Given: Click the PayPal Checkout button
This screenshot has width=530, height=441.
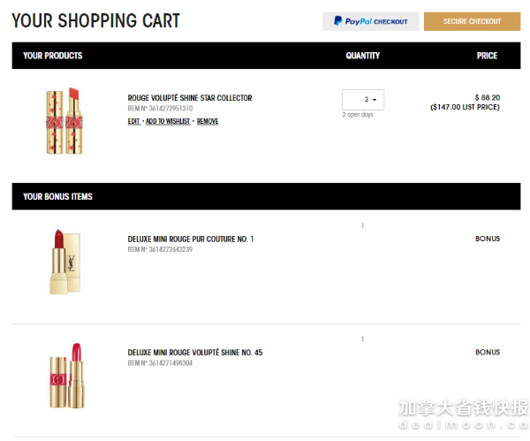Looking at the screenshot, I should [370, 21].
